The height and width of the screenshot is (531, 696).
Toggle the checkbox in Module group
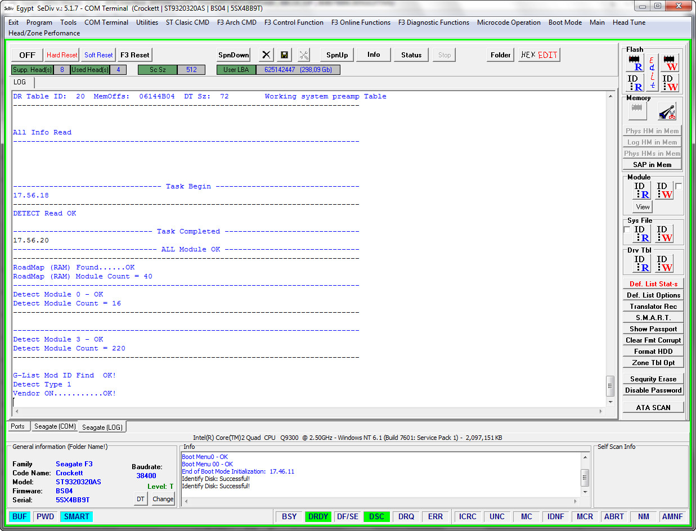click(679, 186)
